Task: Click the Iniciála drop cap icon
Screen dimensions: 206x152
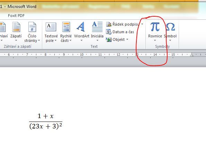Action: (x=97, y=27)
